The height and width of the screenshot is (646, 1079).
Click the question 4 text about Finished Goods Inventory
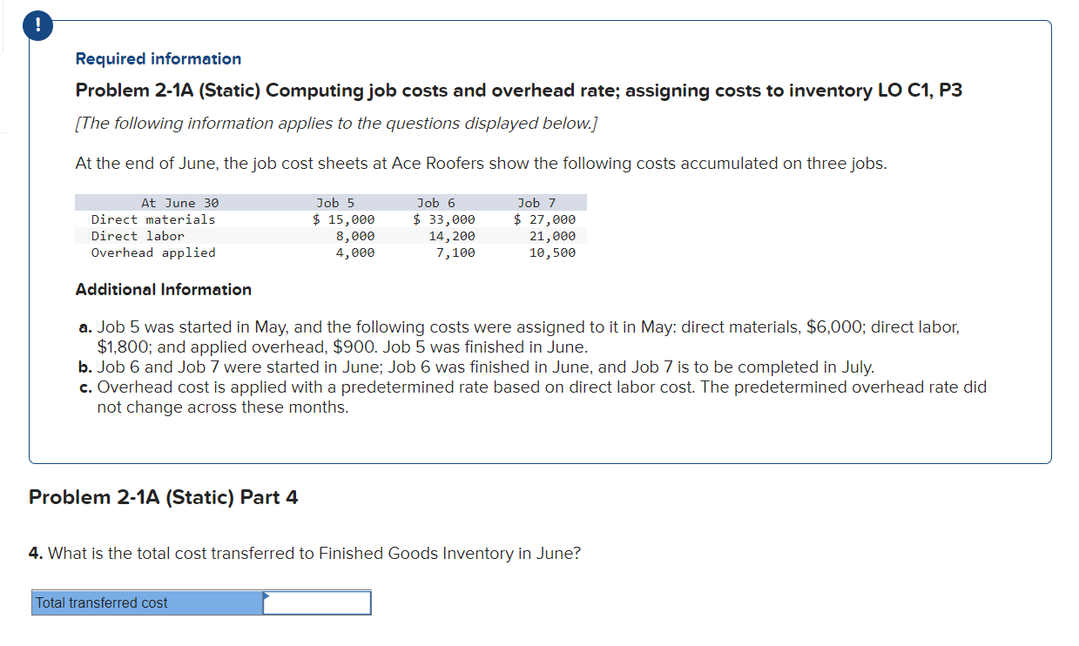pos(305,553)
